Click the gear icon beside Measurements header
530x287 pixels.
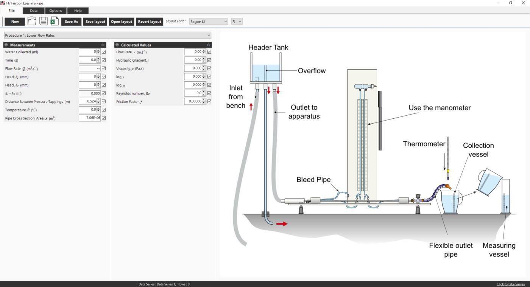coord(6,45)
